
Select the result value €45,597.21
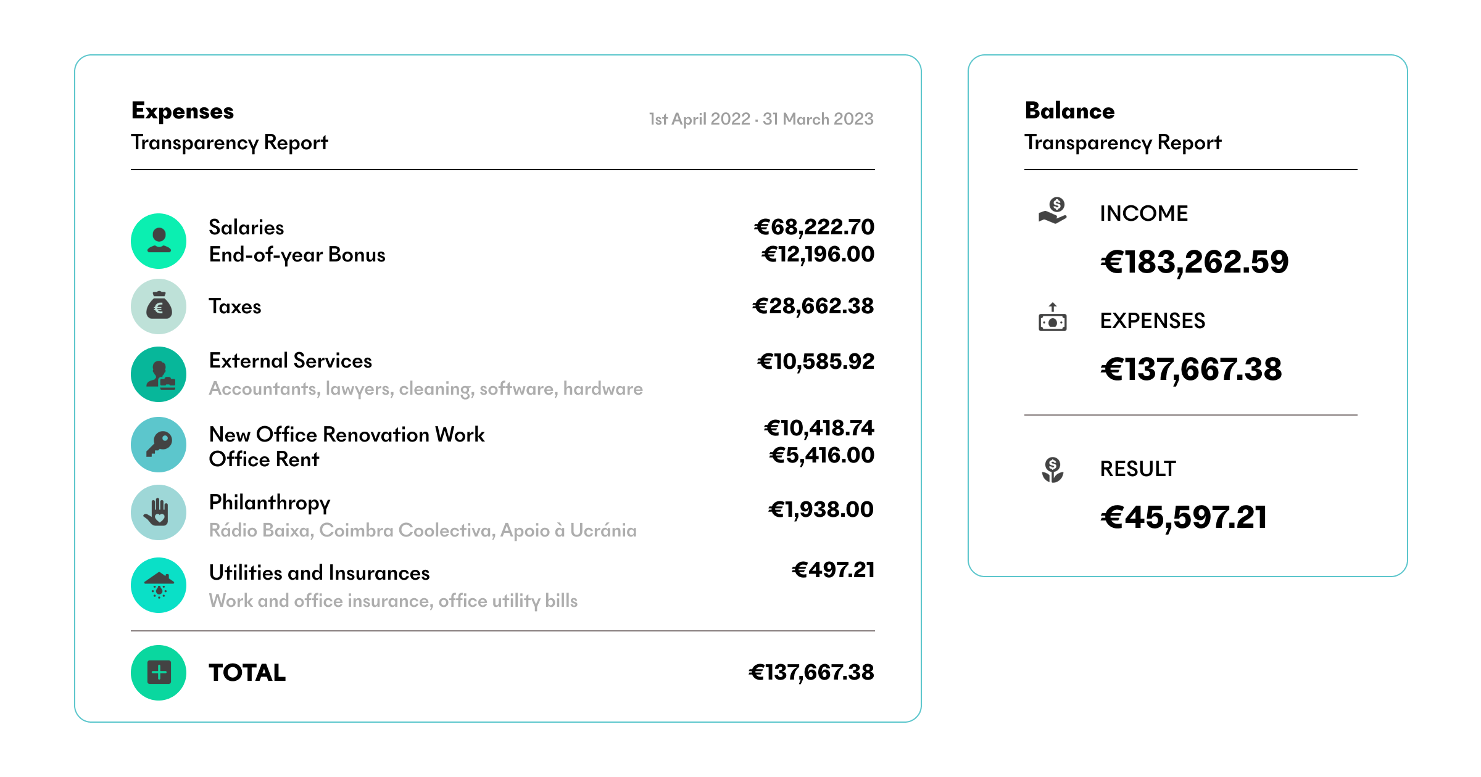coord(1184,517)
